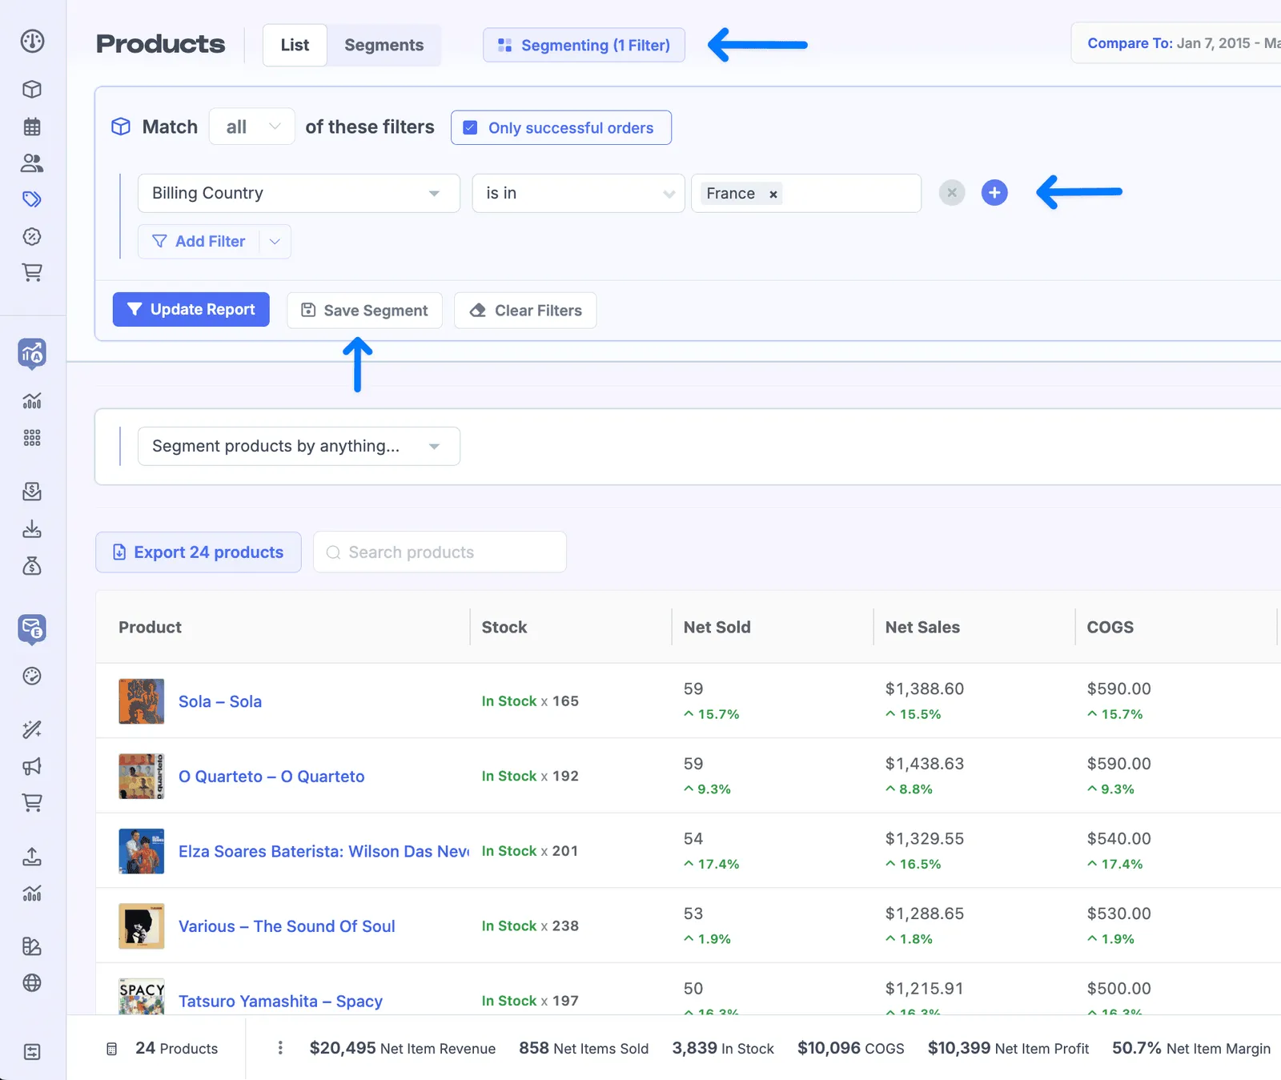Add a condition with the blue plus button

point(994,193)
